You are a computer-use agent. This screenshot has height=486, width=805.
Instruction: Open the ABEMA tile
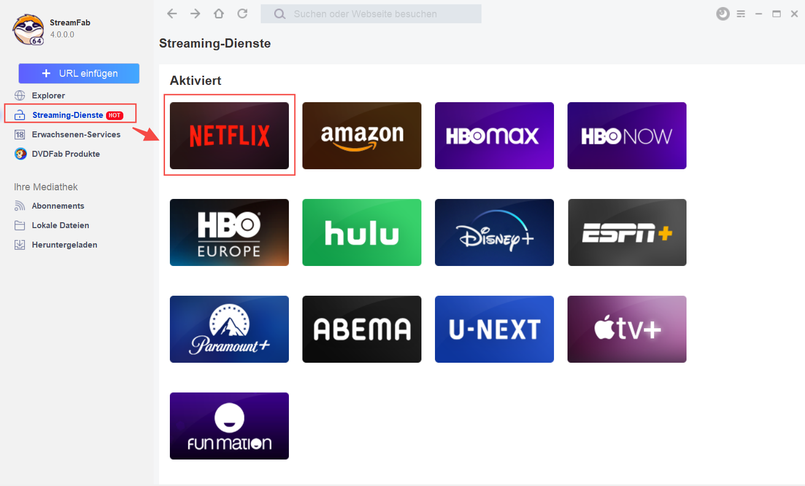click(x=362, y=329)
